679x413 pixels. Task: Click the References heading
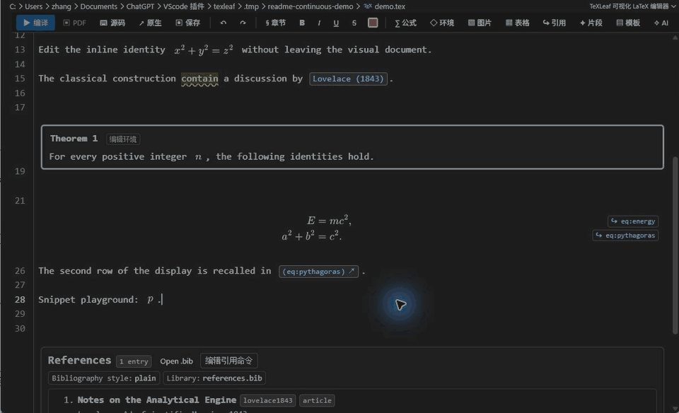click(x=80, y=360)
